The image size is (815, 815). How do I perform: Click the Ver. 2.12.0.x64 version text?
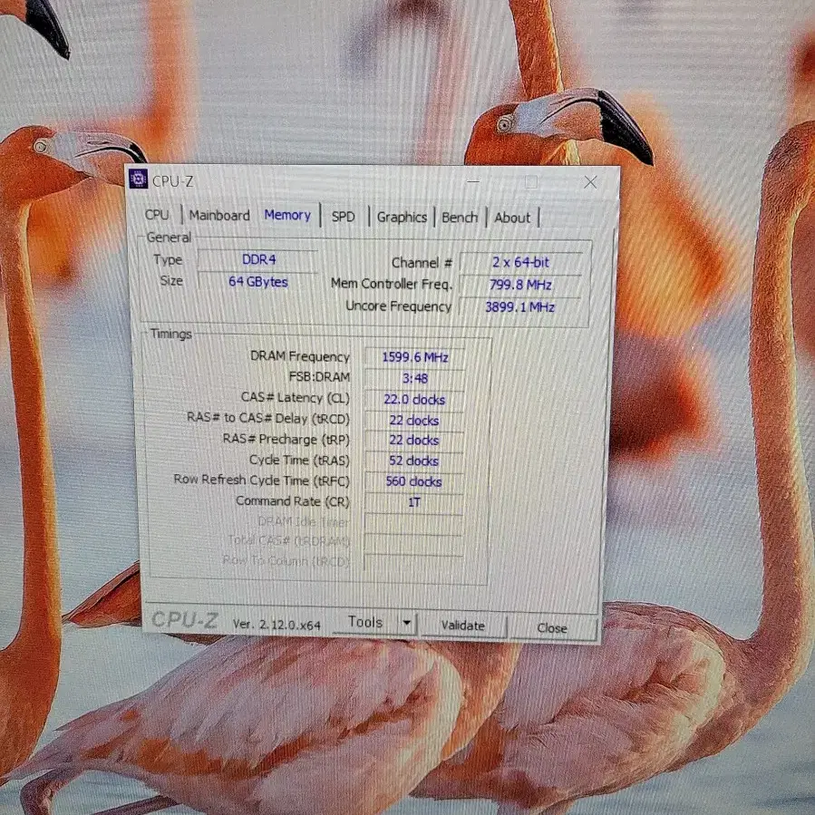click(x=277, y=625)
